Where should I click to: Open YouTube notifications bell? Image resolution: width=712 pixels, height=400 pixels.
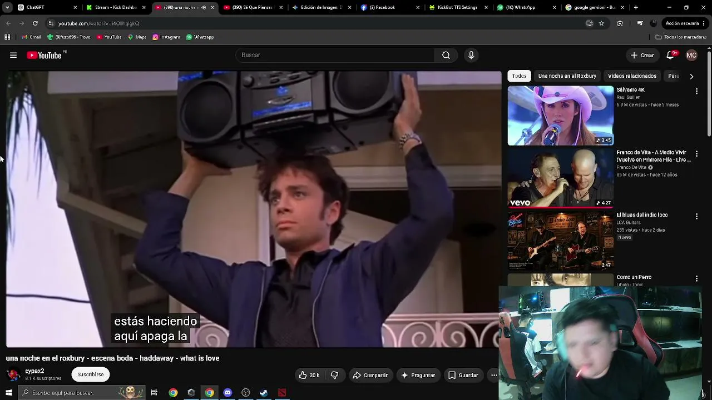(x=670, y=55)
